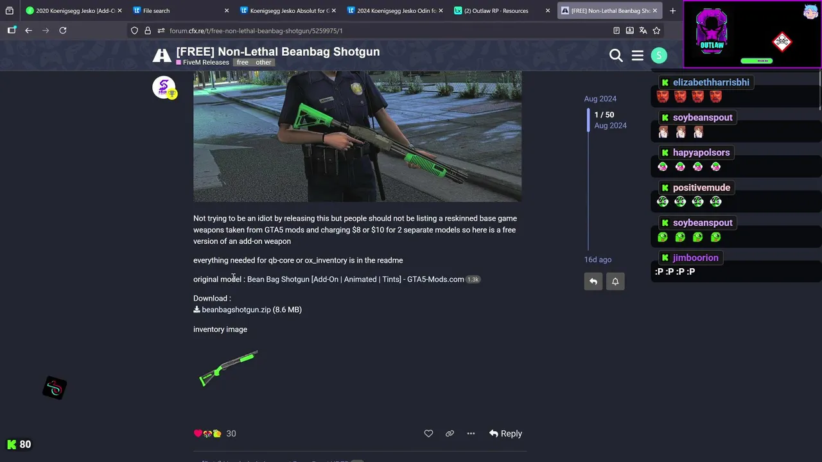The width and height of the screenshot is (822, 462).
Task: Click the timeline reply arrow button
Action: click(593, 281)
